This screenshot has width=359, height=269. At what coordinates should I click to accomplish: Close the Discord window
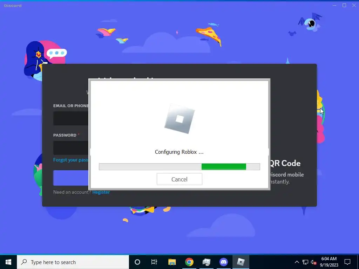click(354, 5)
